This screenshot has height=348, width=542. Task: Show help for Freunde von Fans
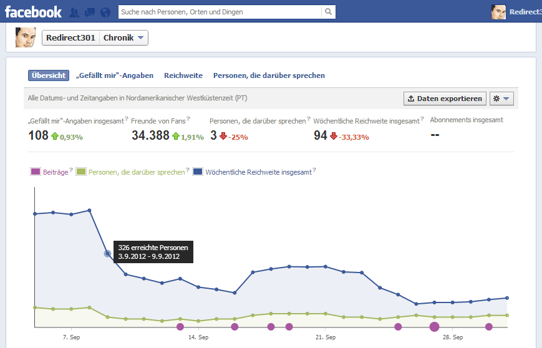188,118
